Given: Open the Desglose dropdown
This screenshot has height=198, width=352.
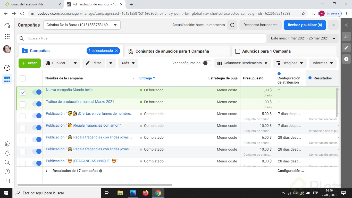Looking at the screenshot, I should point(290,63).
